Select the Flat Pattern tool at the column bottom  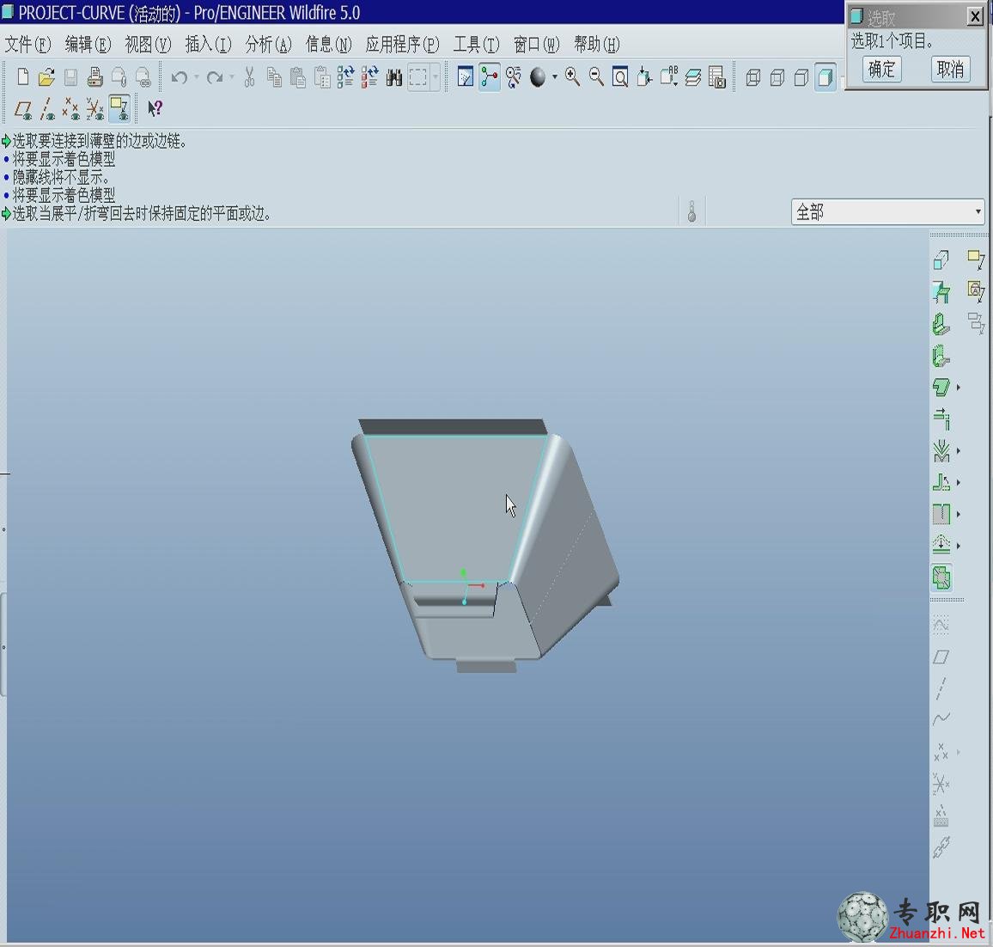(941, 577)
